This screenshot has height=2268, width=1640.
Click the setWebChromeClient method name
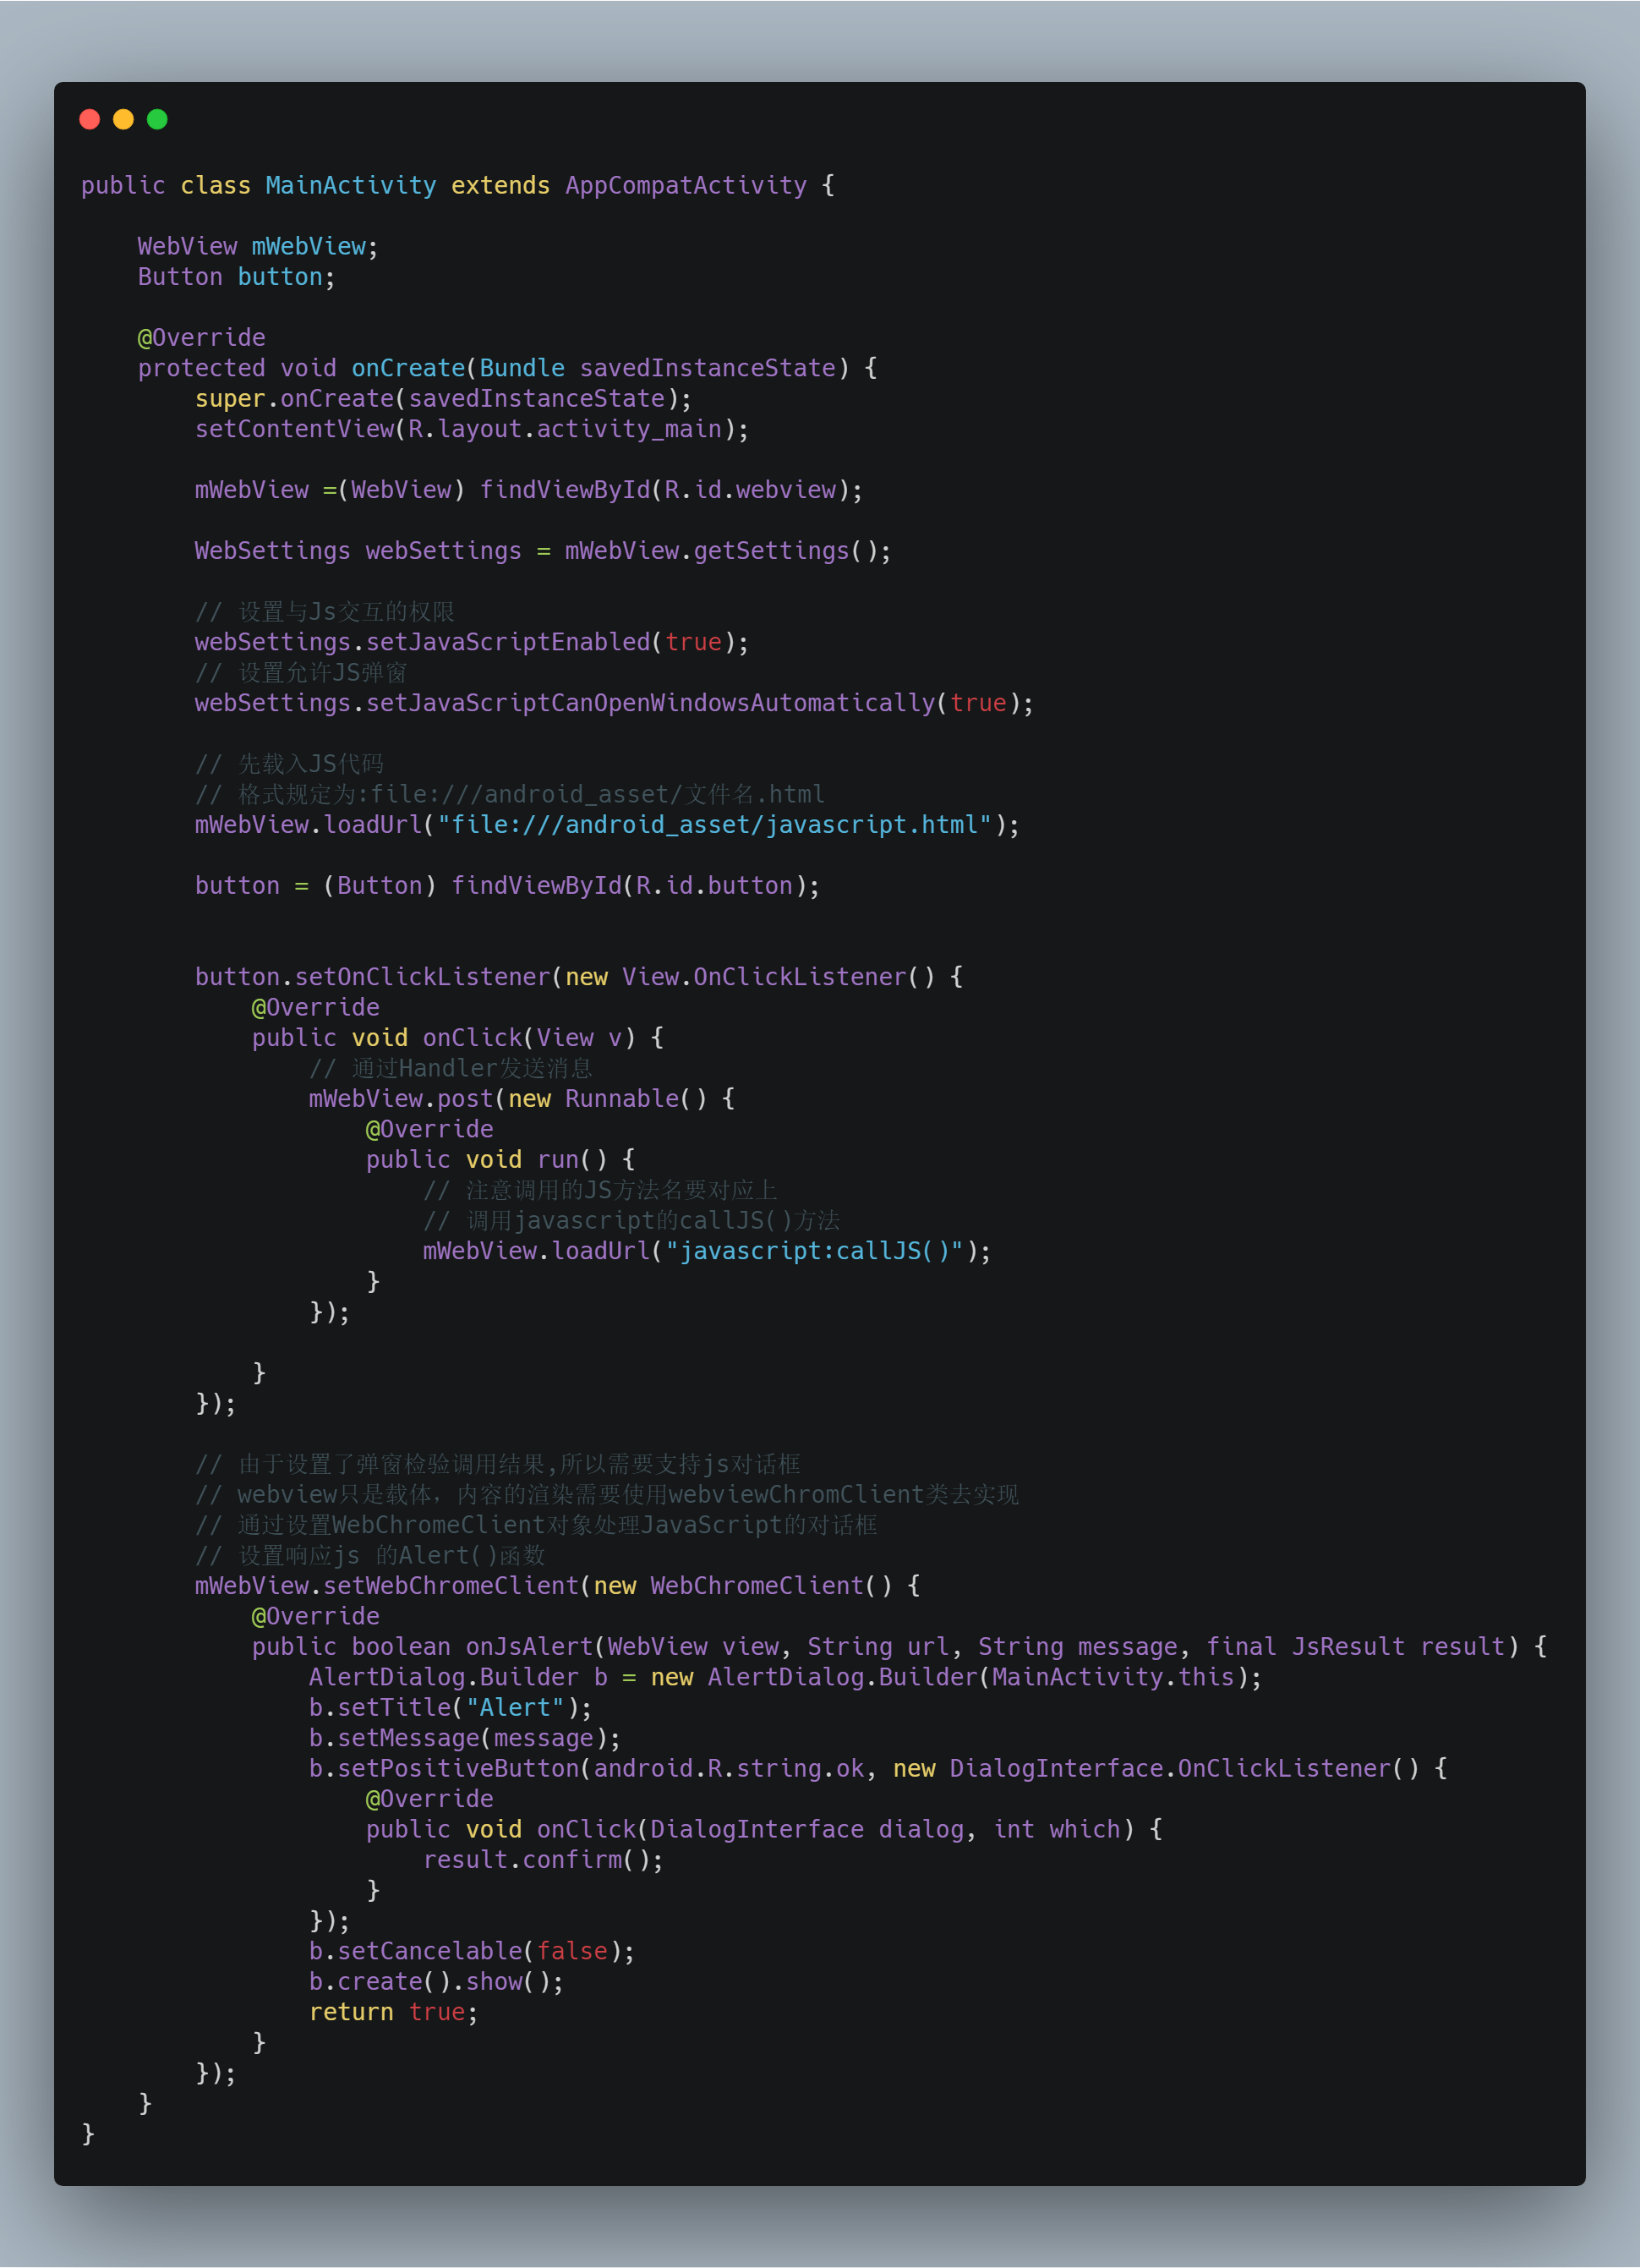pos(451,1586)
